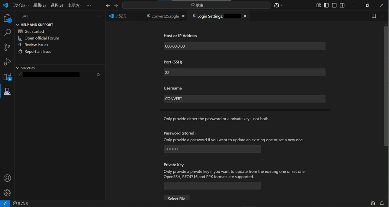The width and height of the screenshot is (389, 207).
Task: Open editor More Actions ellipsis
Action: click(x=382, y=16)
